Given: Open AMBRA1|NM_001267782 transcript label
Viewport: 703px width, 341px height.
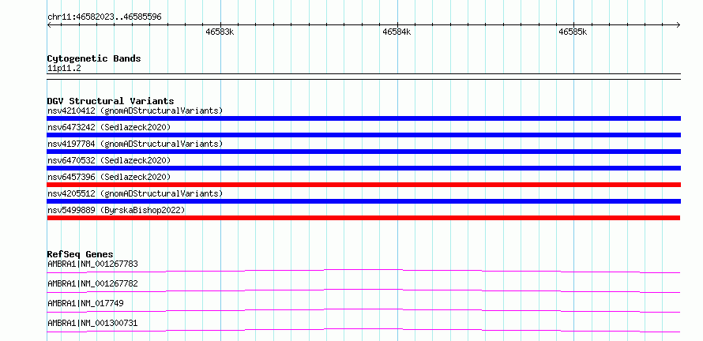Looking at the screenshot, I should 92,283.
